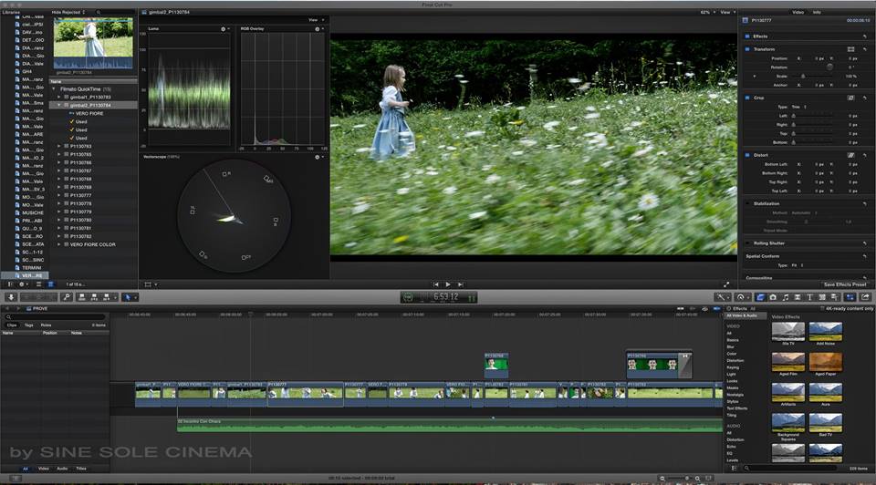Click the timeline index search field
Viewport: 876px width, 485px height.
(x=56, y=317)
